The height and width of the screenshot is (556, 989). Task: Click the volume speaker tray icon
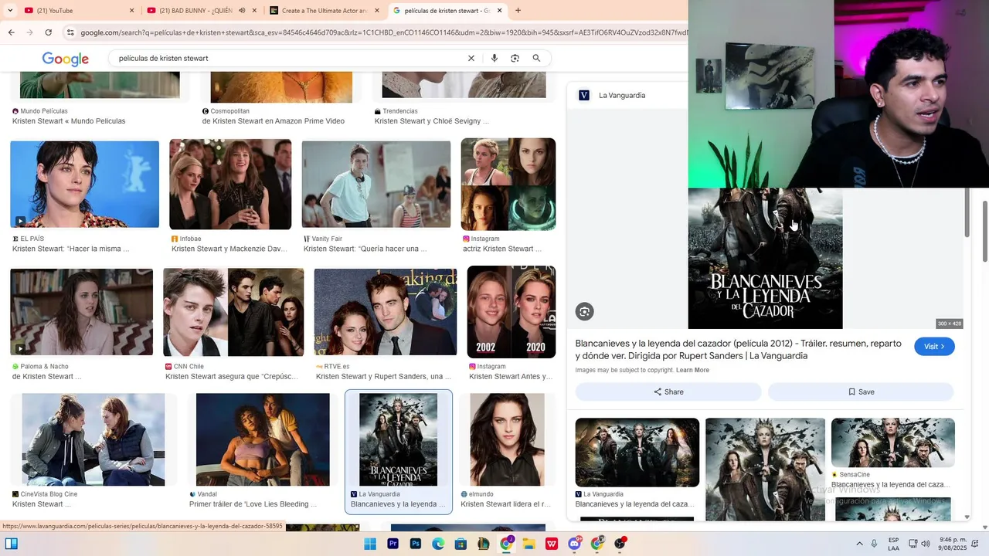click(926, 544)
